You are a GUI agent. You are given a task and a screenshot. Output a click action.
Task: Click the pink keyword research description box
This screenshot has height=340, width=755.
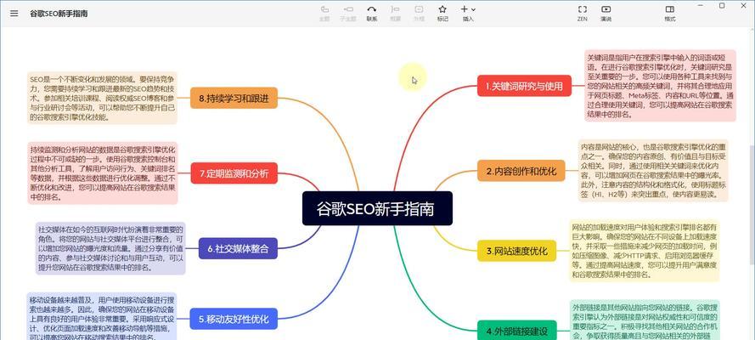(660, 86)
